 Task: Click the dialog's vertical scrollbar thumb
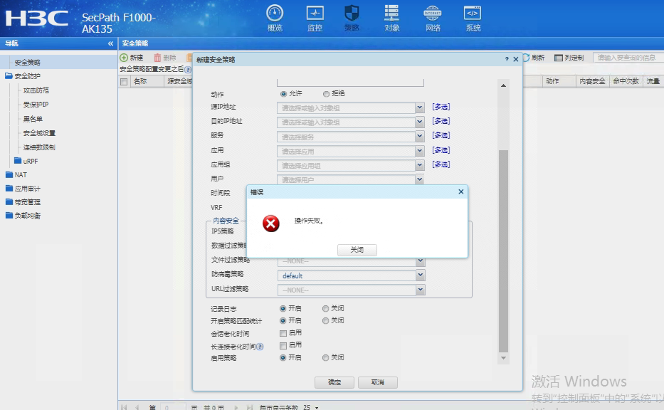tap(503, 251)
